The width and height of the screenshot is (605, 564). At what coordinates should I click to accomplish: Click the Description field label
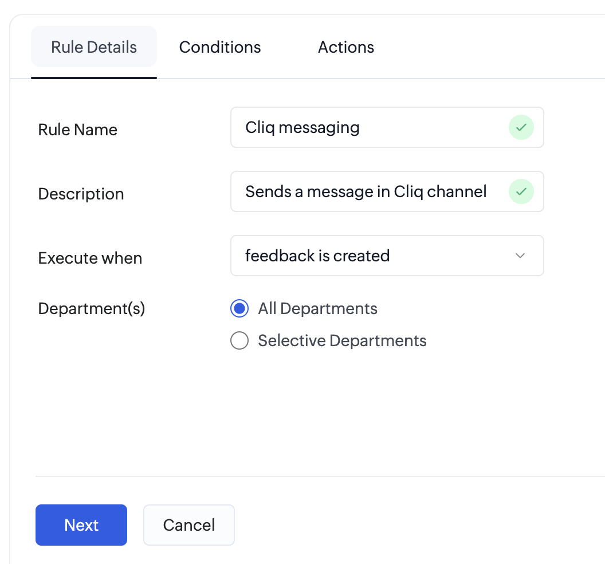point(81,194)
